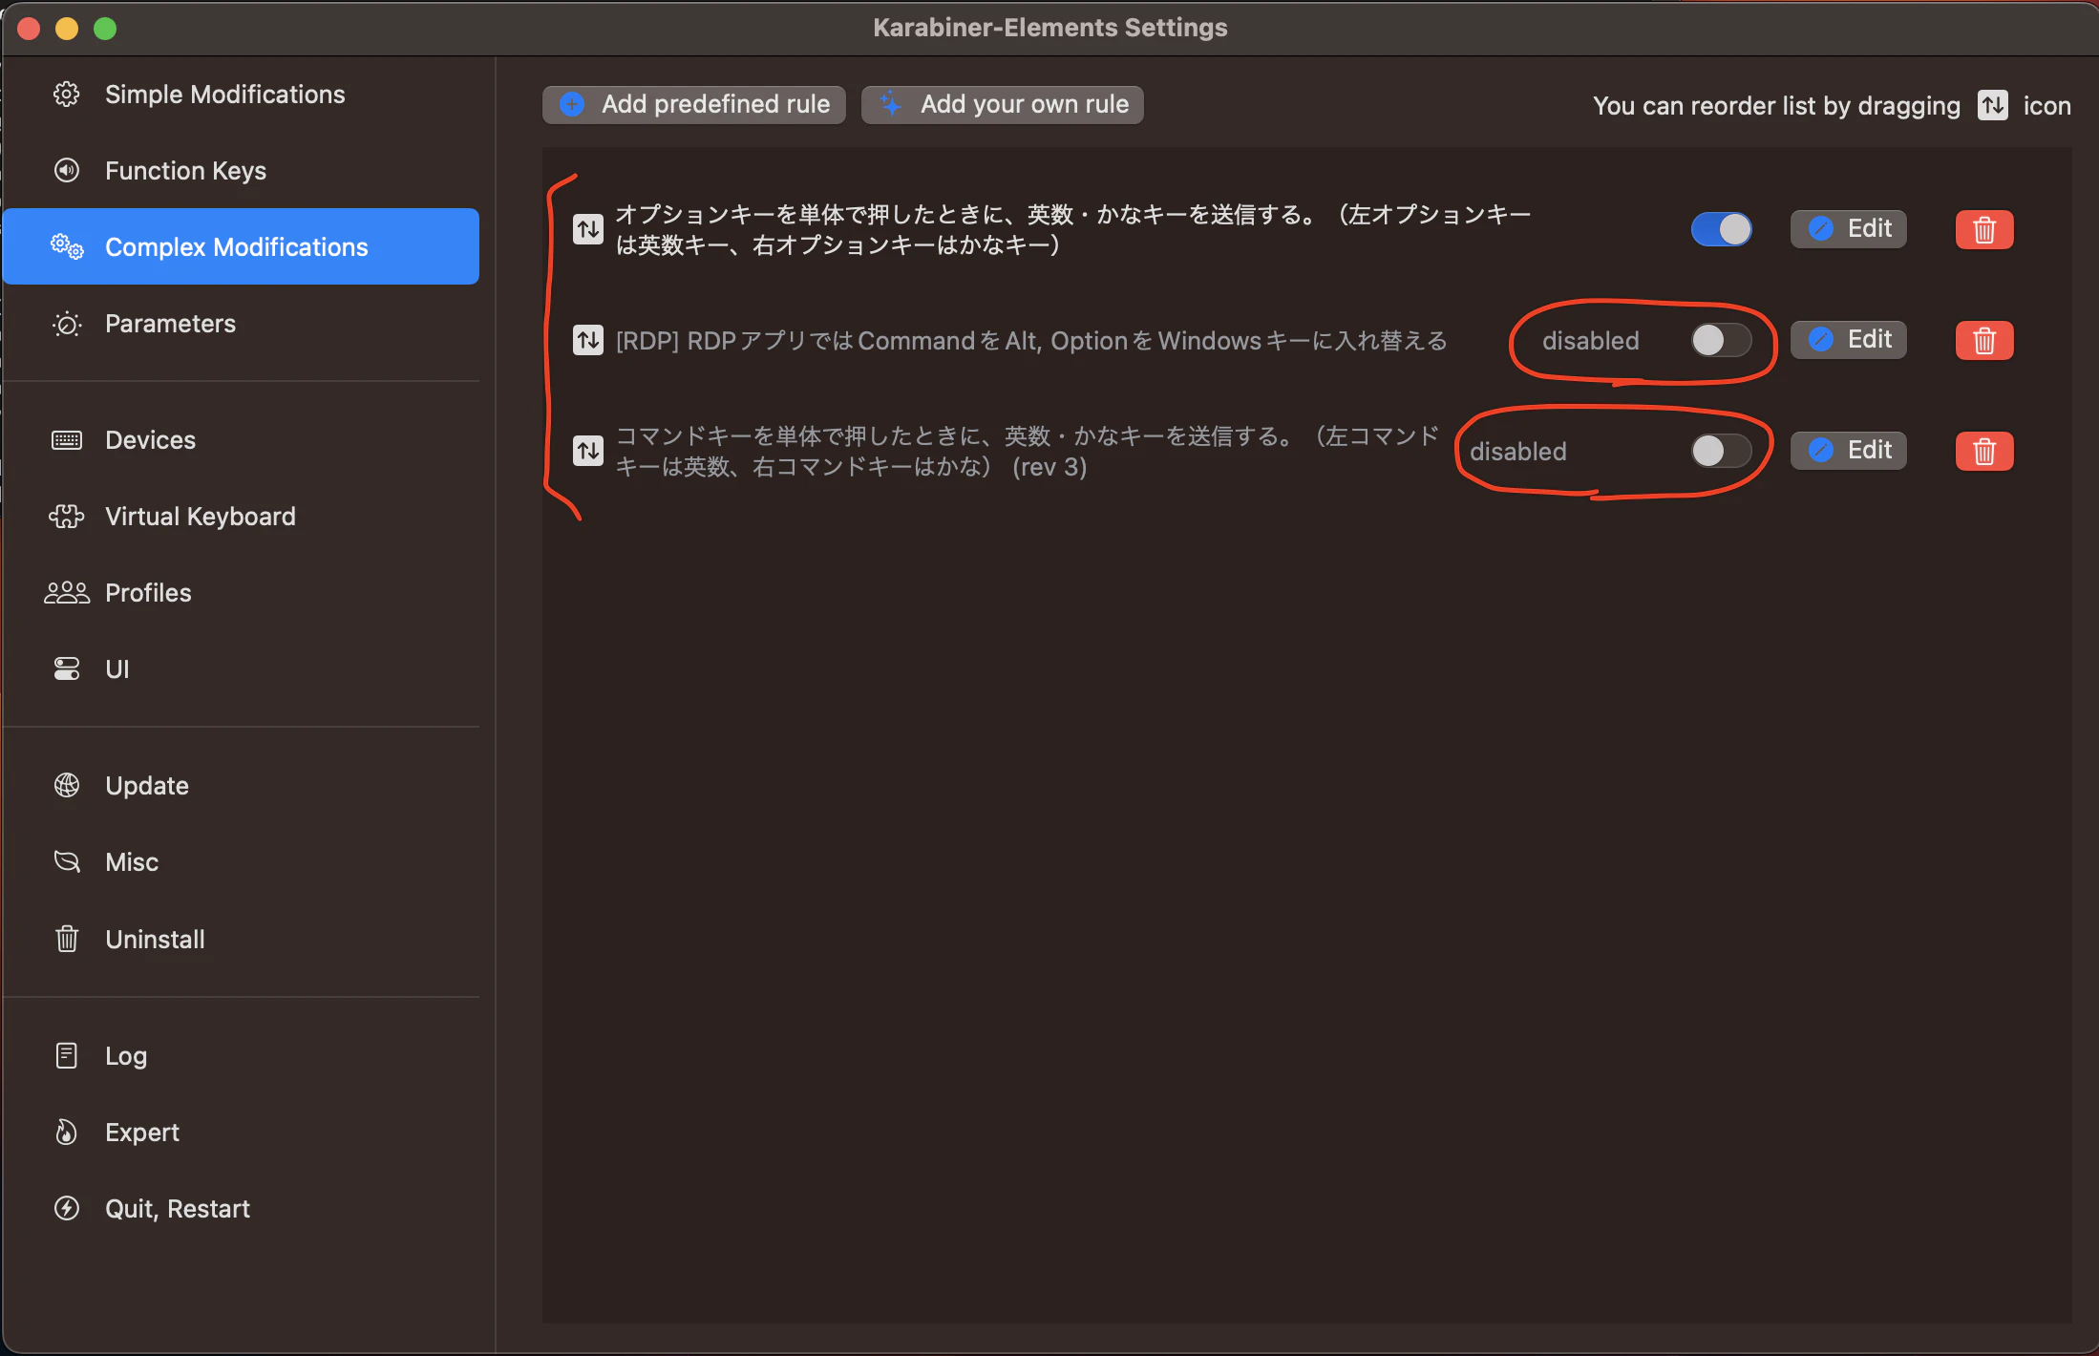Open the Log viewer
The height and width of the screenshot is (1356, 2099).
(125, 1055)
